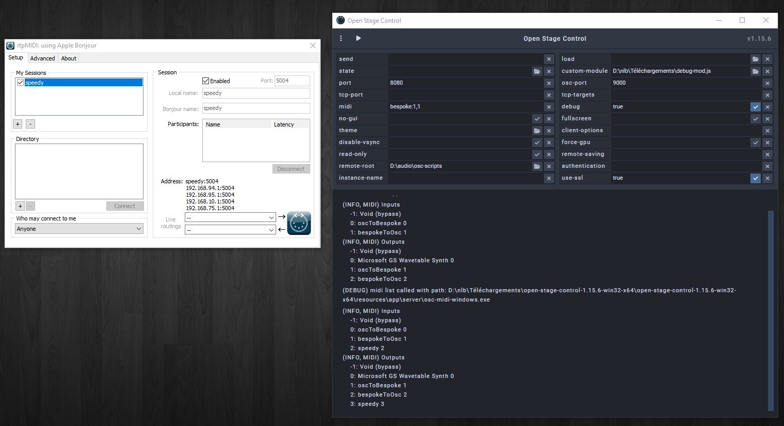Disable the debug option checkmark
The width and height of the screenshot is (784, 426).
click(x=756, y=107)
